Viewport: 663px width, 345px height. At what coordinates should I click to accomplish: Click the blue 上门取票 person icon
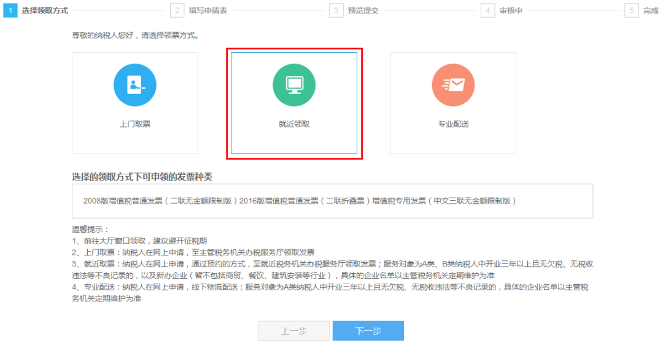135,85
